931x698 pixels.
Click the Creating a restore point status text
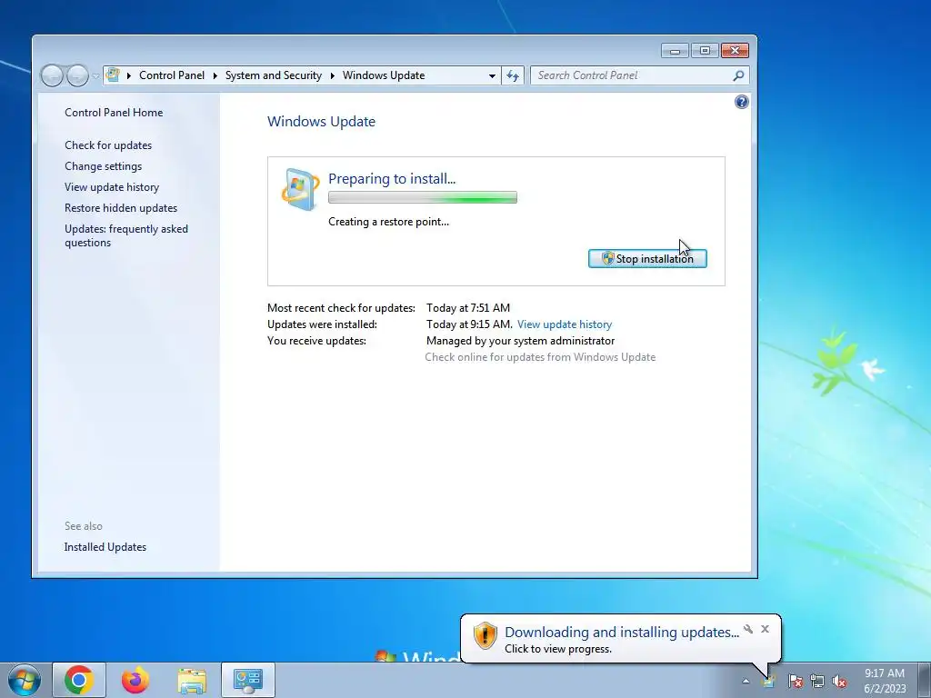tap(388, 222)
